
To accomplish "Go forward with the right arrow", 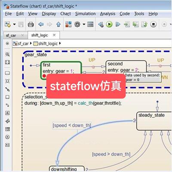I will pyautogui.click(x=49, y=24).
